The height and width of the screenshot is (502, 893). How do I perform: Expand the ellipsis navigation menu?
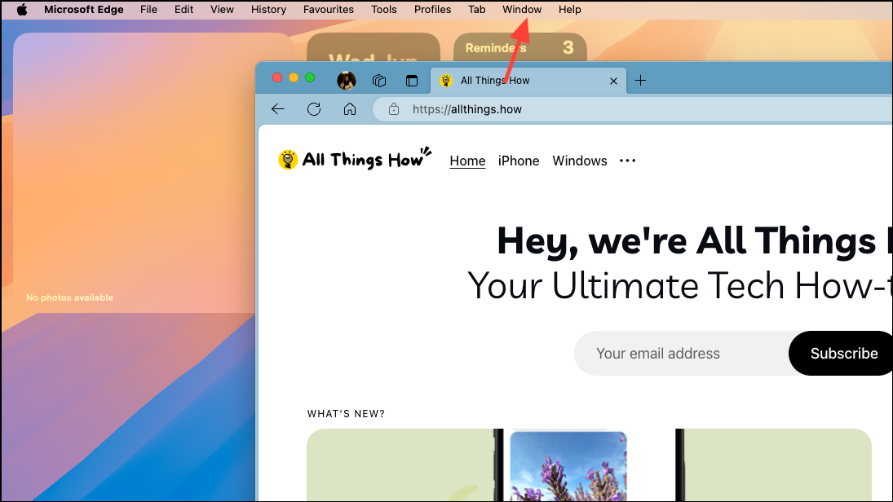click(626, 161)
